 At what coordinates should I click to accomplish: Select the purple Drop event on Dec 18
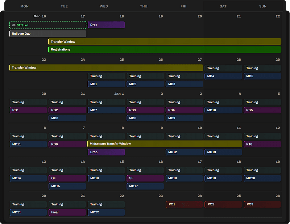[106, 25]
